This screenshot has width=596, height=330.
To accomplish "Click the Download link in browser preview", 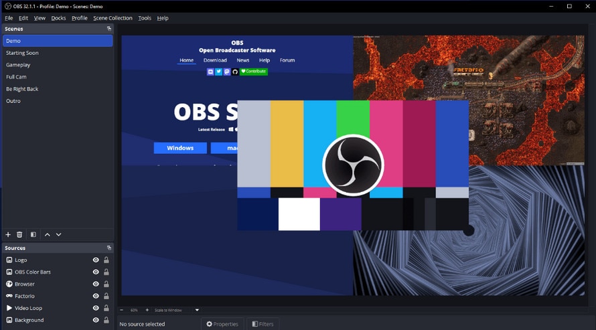I will click(215, 60).
